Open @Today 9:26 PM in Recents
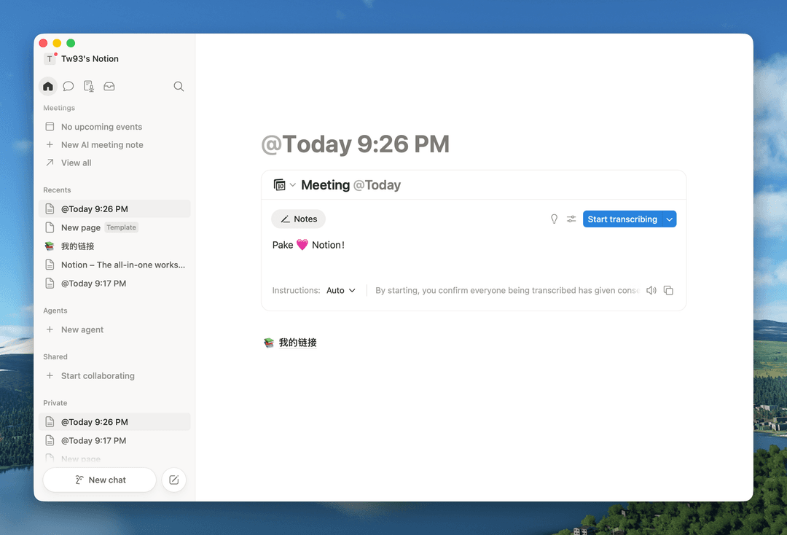 pos(114,208)
